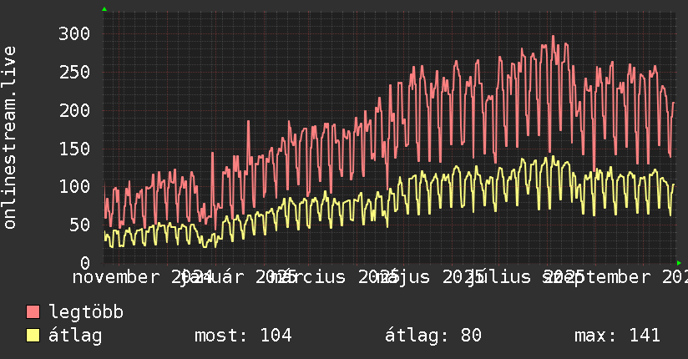
Task: Click the 0 y-axis label
Action: 85,263
